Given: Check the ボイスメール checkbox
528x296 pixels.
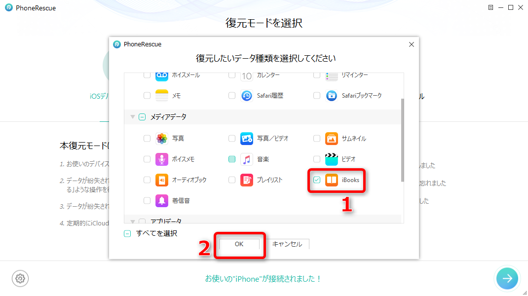Looking at the screenshot, I should point(147,75).
